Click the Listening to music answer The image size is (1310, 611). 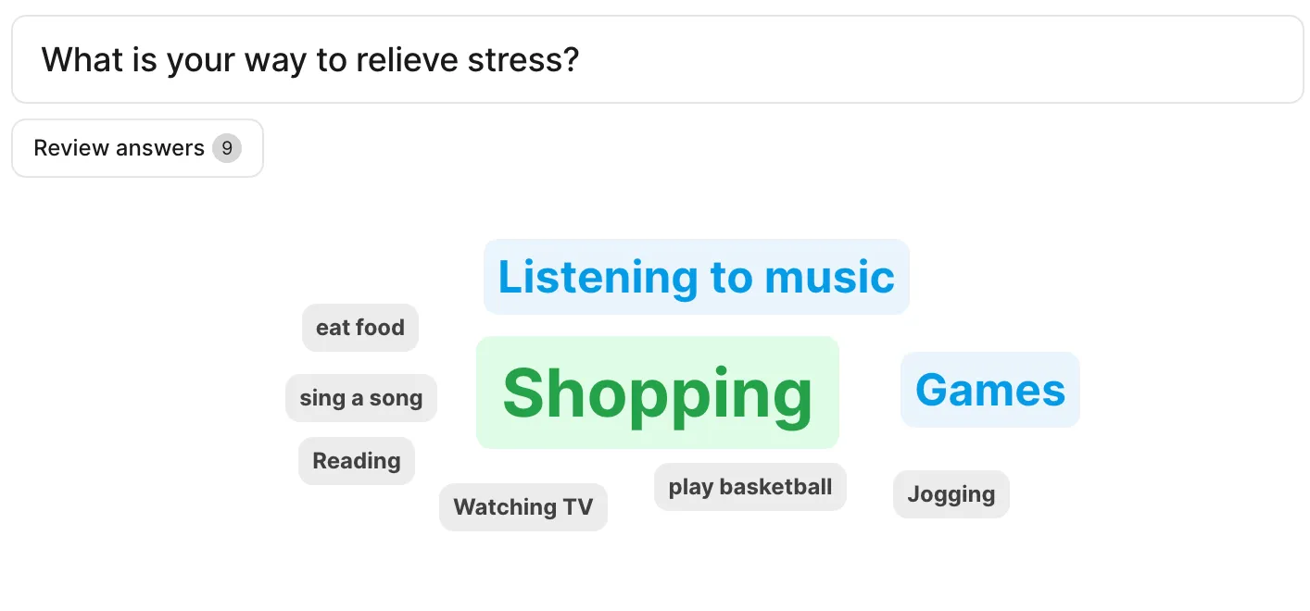[x=696, y=277]
